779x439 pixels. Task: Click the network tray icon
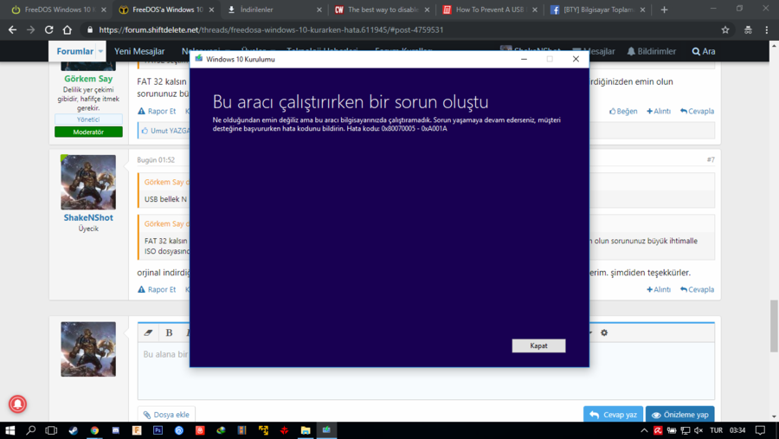point(686,430)
